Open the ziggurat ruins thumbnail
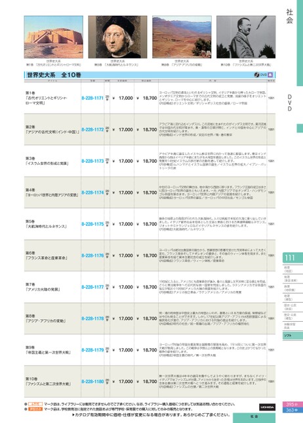303x423 pixels. coord(54,37)
